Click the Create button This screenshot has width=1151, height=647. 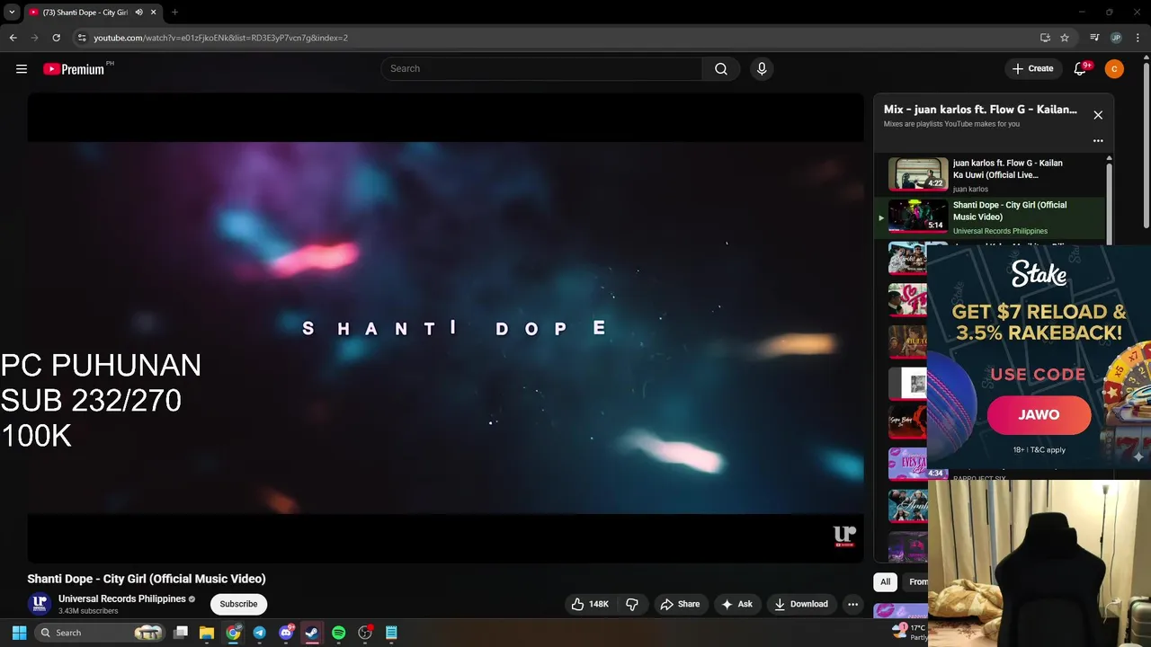pyautogui.click(x=1032, y=69)
